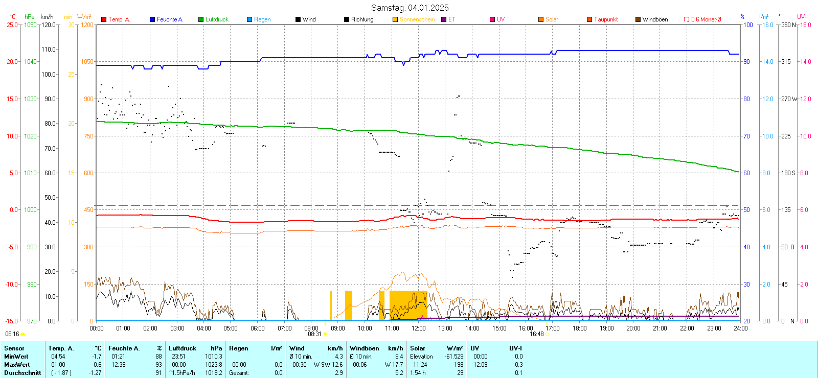Click the red Temp. A. legend square

[104, 19]
